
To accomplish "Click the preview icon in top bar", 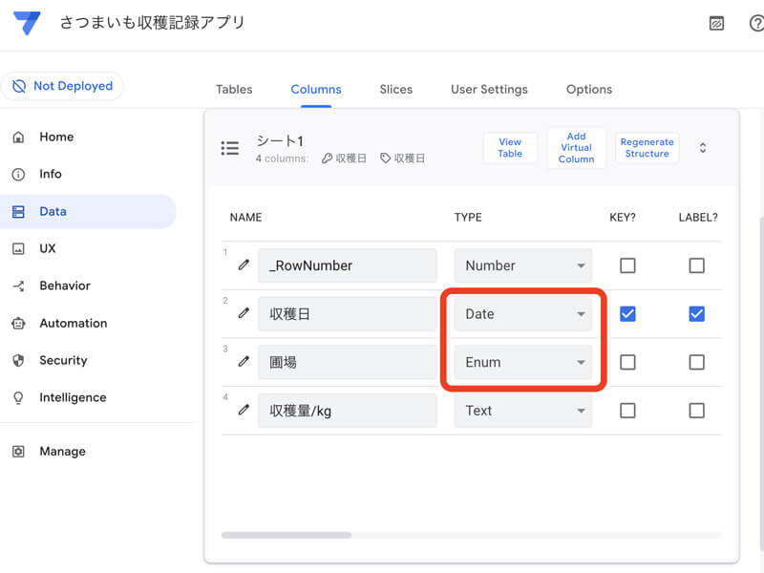I will (x=716, y=23).
